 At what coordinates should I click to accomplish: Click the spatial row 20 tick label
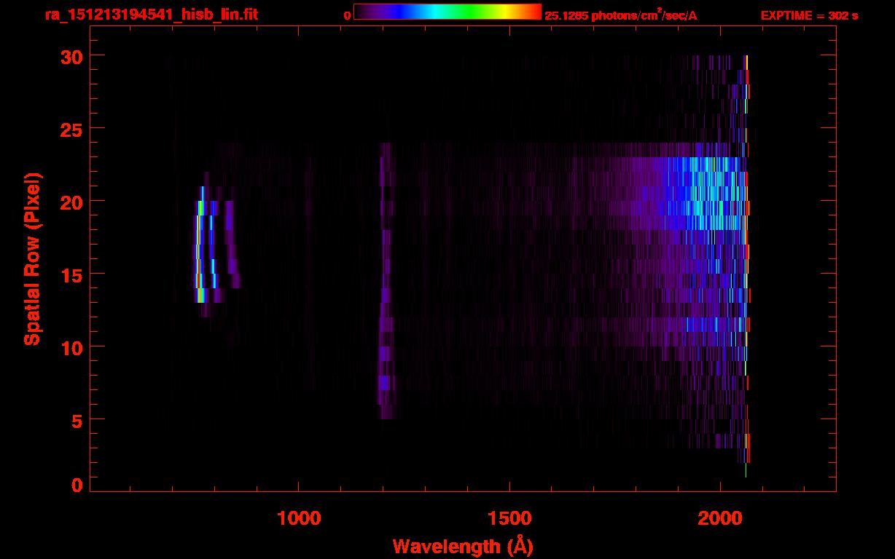coord(71,202)
